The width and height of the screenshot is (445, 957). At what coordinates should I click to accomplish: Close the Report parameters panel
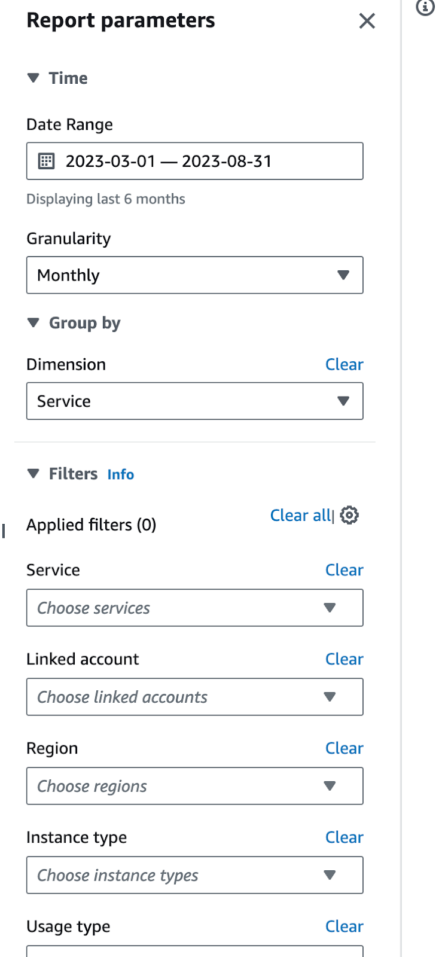tap(367, 21)
